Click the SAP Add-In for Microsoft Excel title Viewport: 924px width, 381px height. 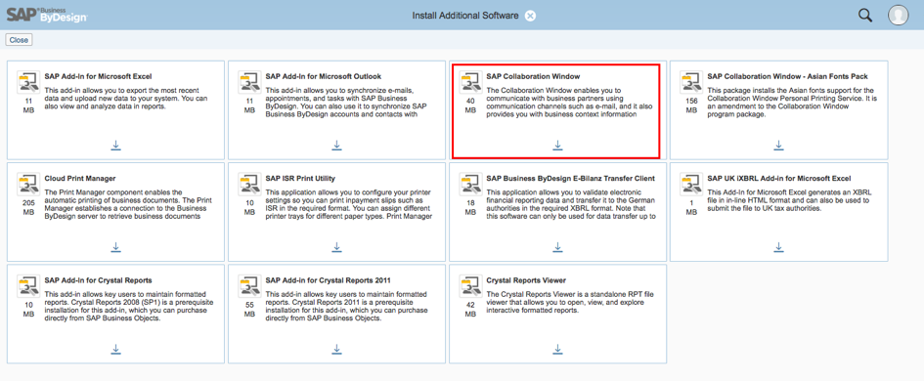tap(99, 76)
